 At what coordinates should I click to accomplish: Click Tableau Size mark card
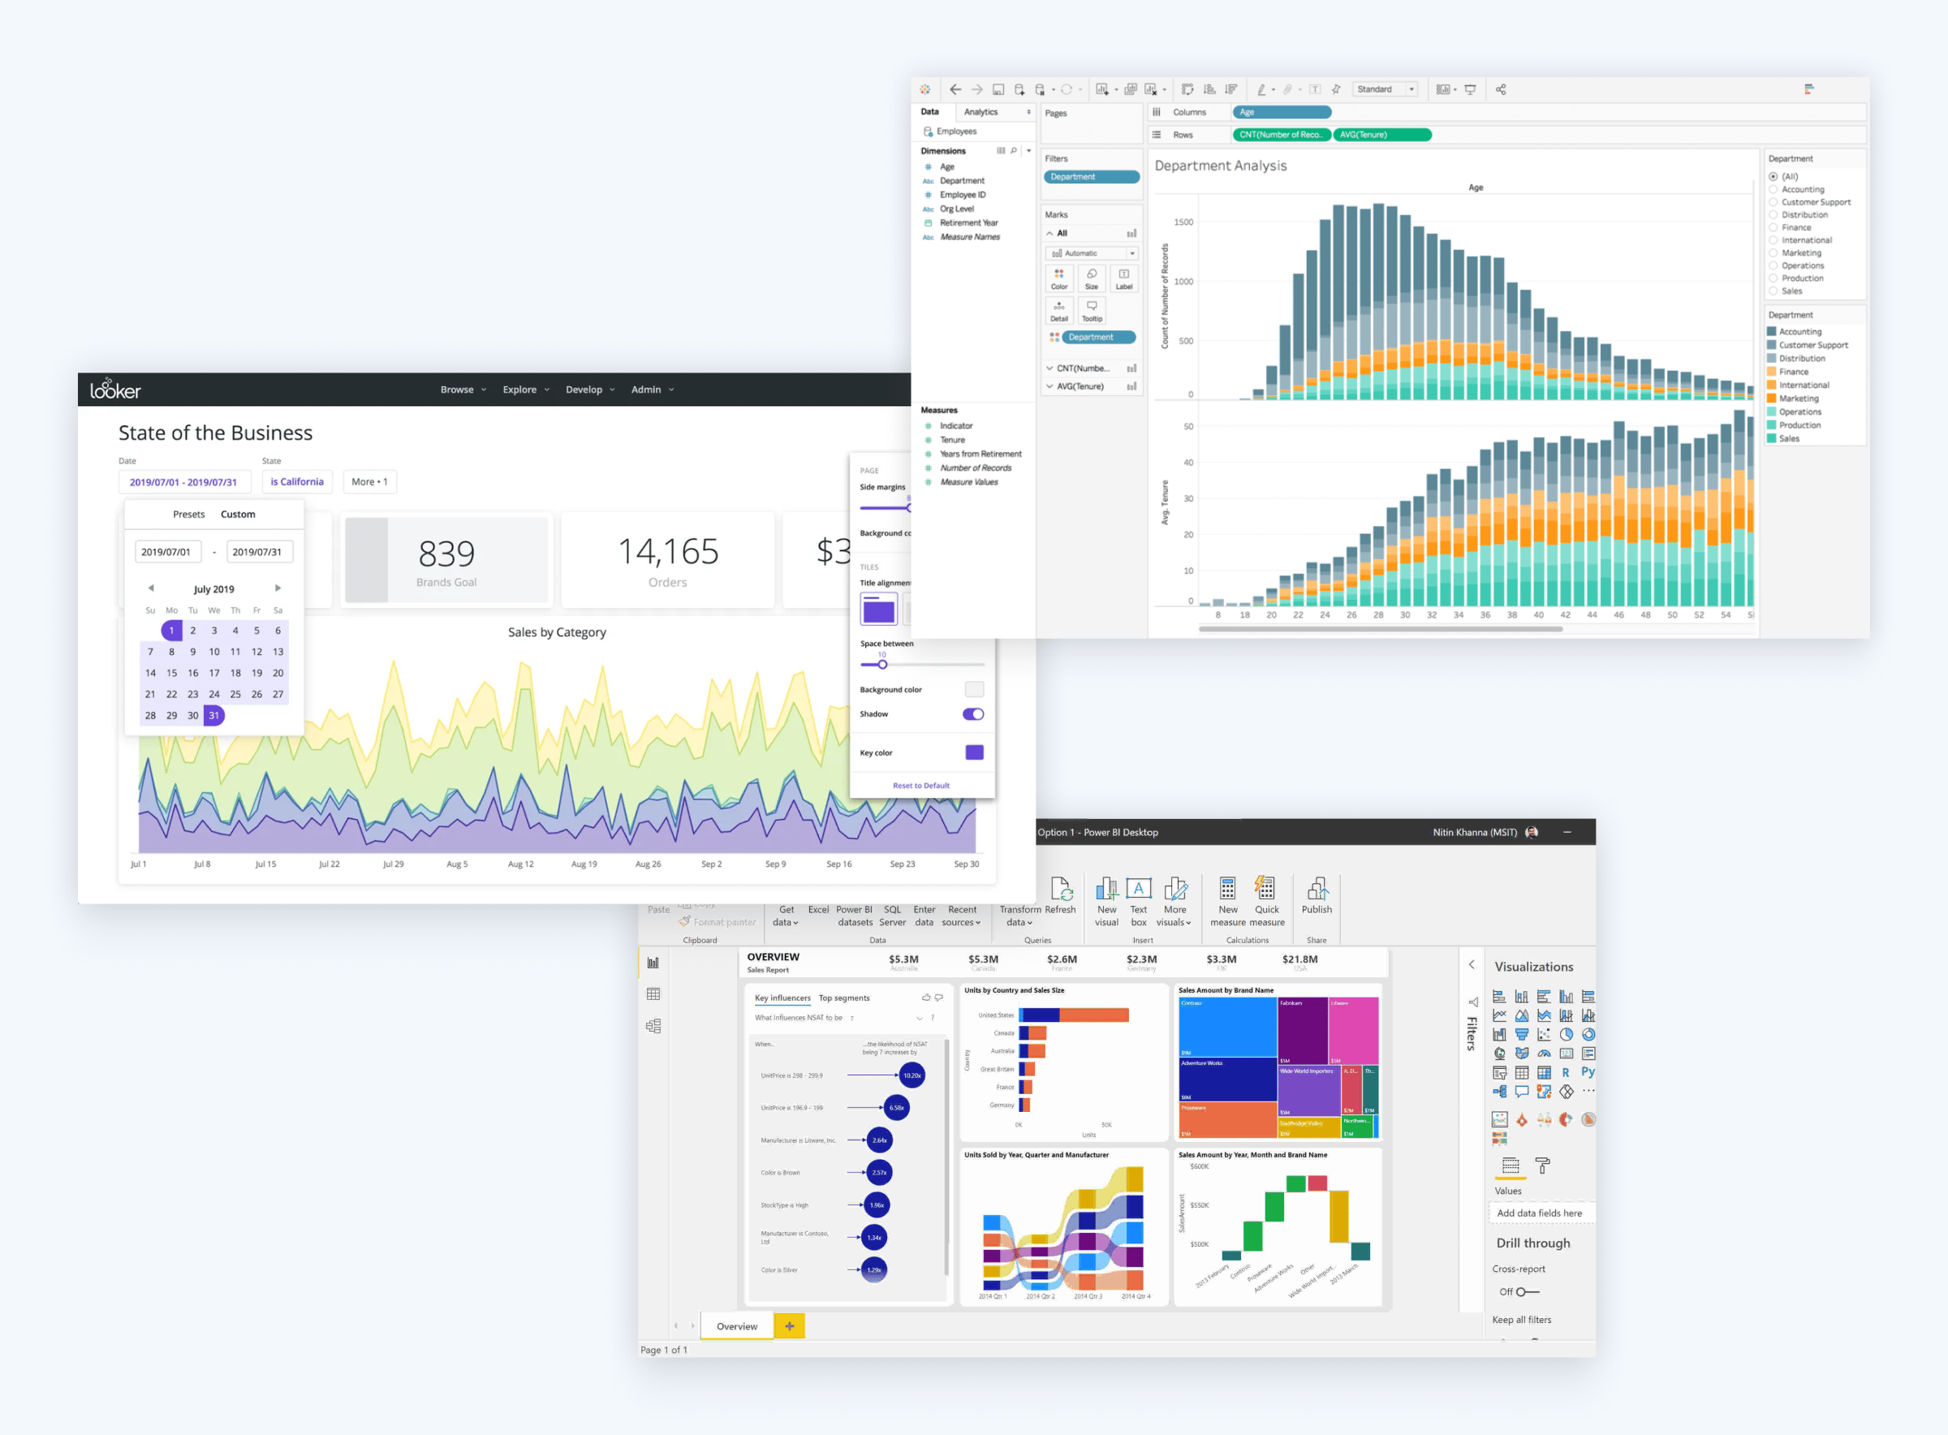(1092, 279)
